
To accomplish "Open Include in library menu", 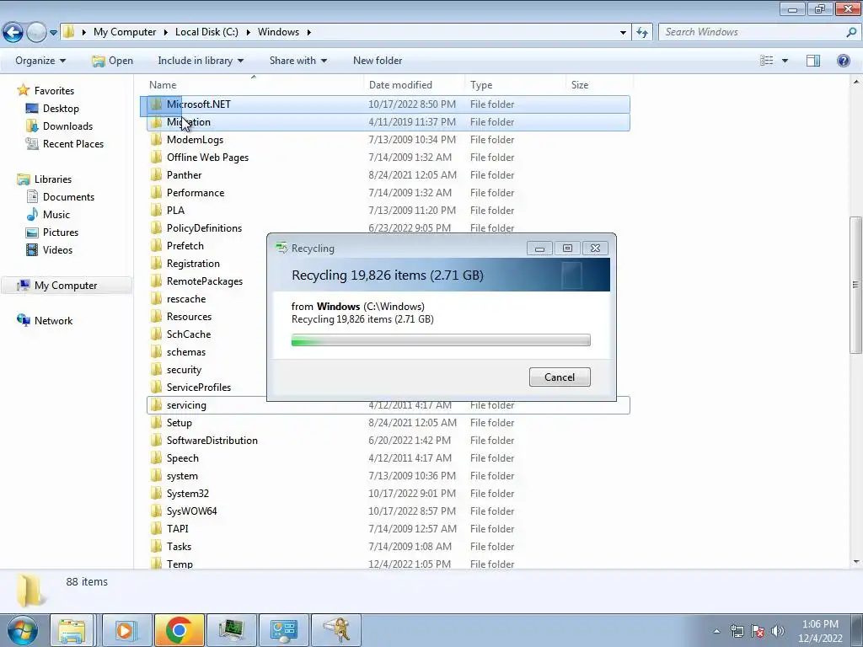I will (201, 61).
